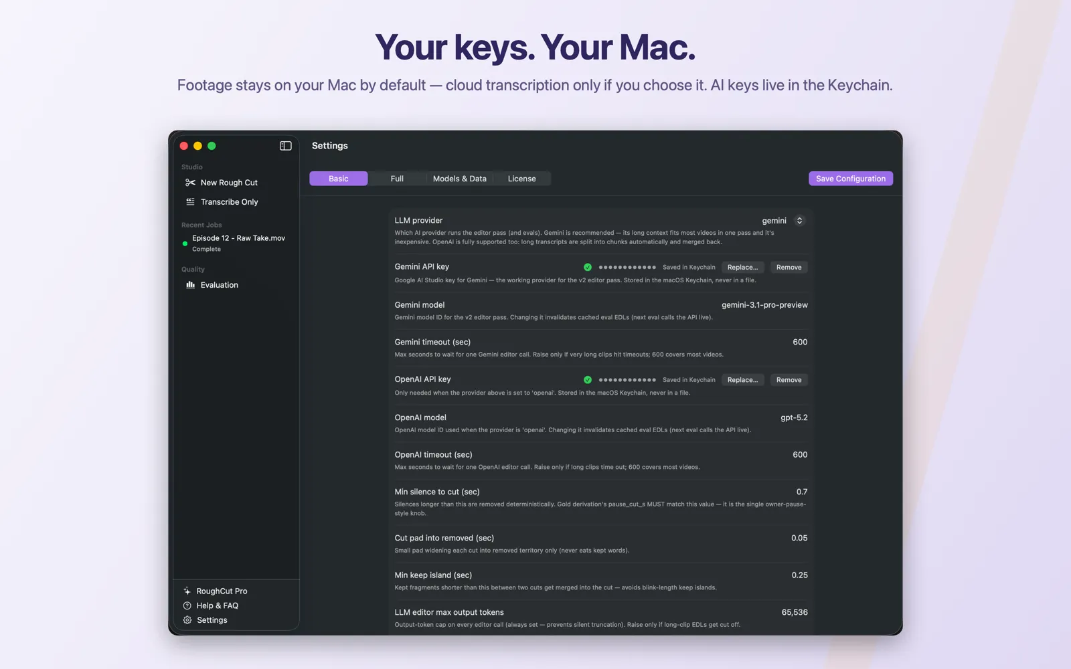Viewport: 1071px width, 669px height.
Task: Click the Min silence to cut (sec) label
Action: click(437, 492)
